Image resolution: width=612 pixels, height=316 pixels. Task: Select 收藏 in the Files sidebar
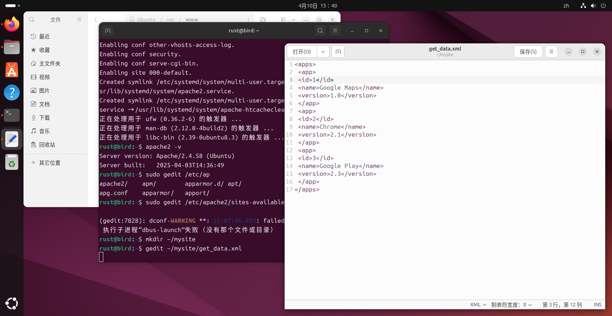tap(56, 50)
